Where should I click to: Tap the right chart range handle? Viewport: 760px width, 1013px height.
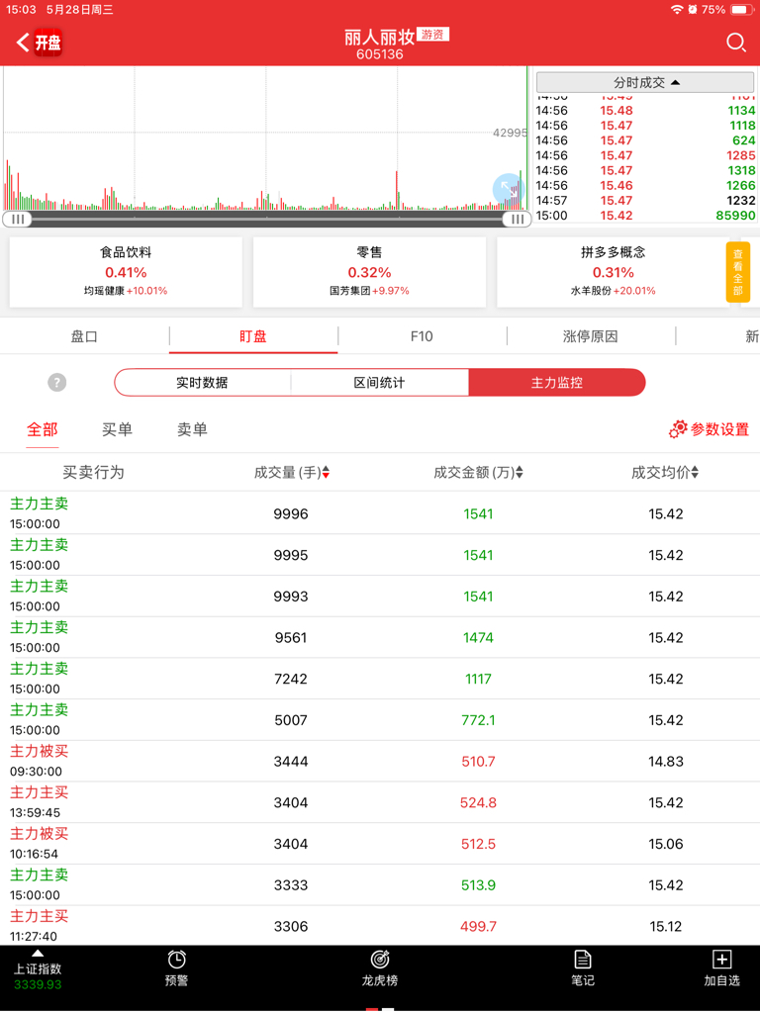click(517, 219)
